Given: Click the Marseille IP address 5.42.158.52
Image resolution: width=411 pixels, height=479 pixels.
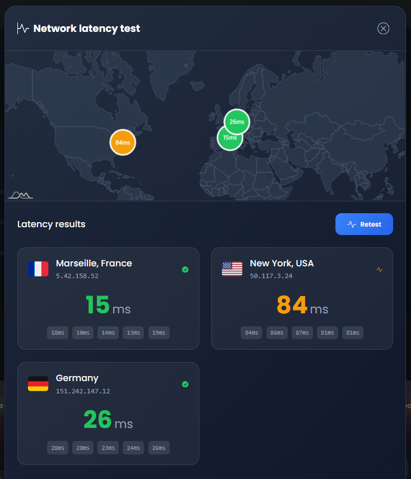Looking at the screenshot, I should click(x=77, y=276).
